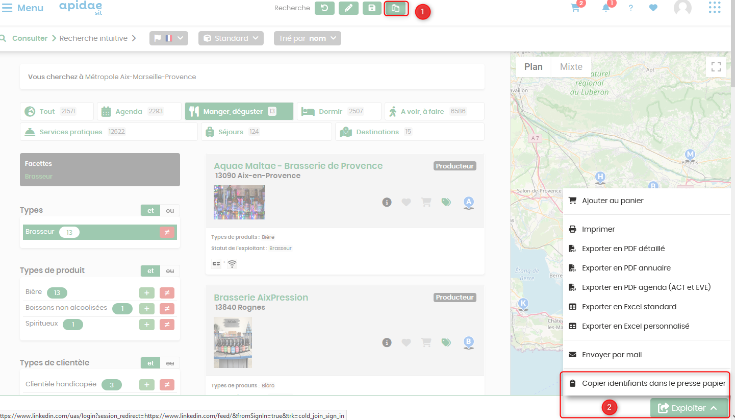Open the Trié par nom dropdown
The image size is (735, 420).
click(x=308, y=38)
